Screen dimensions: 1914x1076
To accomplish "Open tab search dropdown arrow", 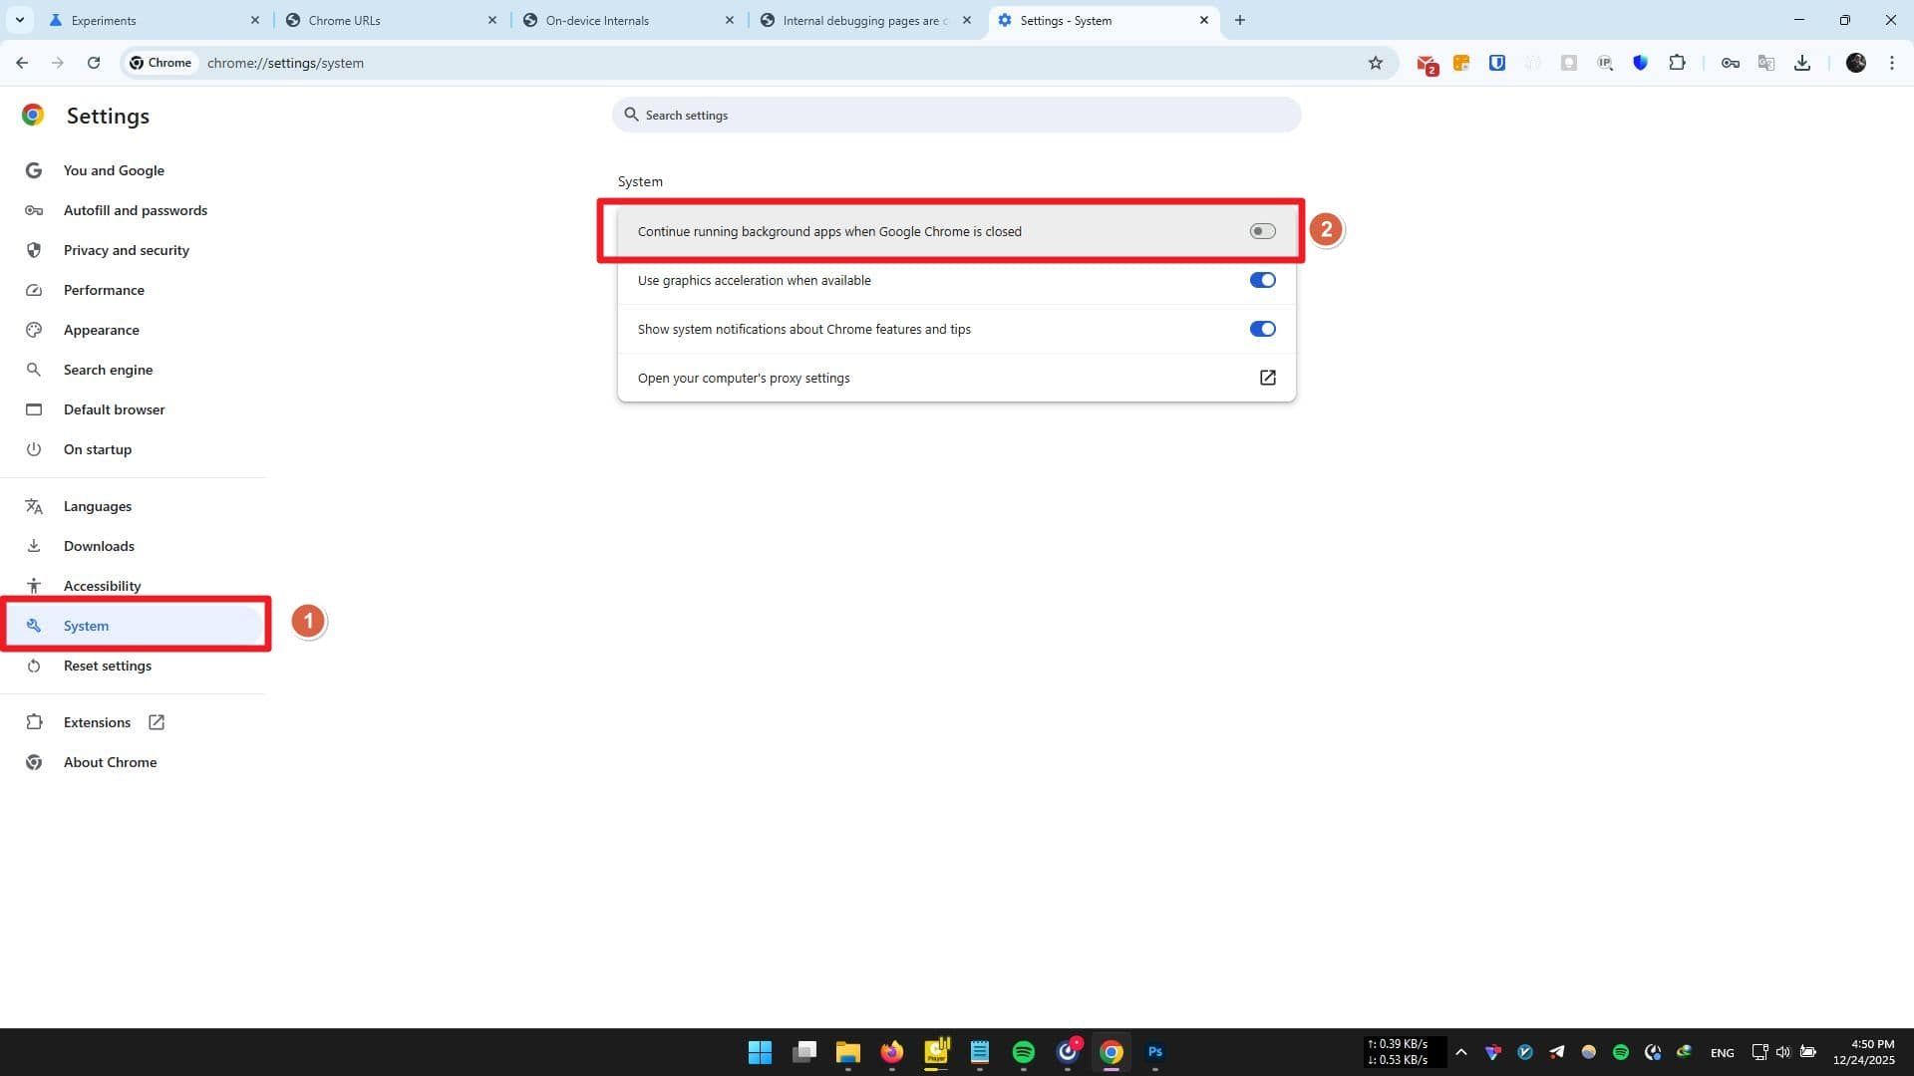I will pos(19,20).
